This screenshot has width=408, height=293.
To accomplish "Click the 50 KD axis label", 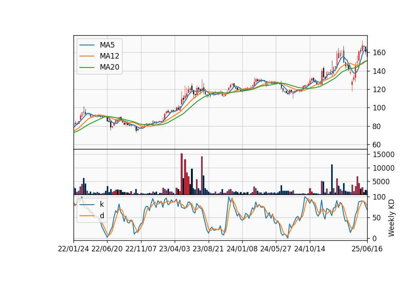I will (377, 218).
